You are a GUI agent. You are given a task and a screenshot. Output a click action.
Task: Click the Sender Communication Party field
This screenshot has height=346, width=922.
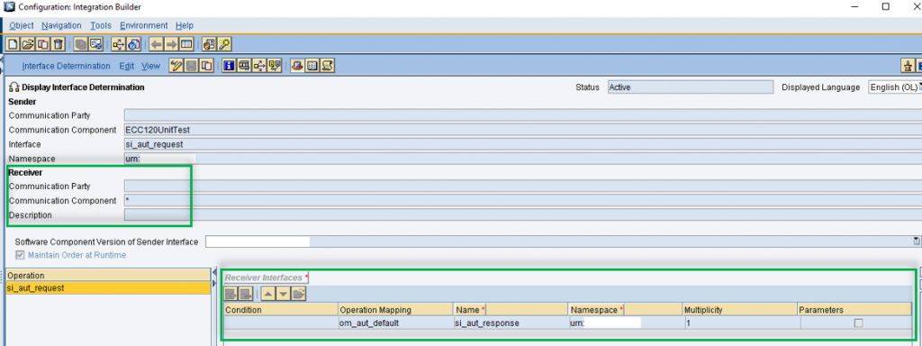pos(523,115)
